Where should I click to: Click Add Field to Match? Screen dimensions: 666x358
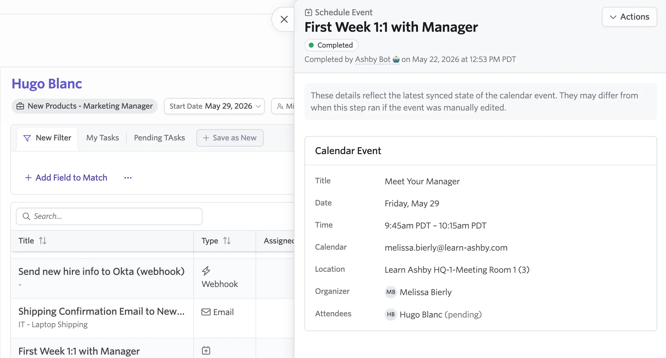(66, 178)
